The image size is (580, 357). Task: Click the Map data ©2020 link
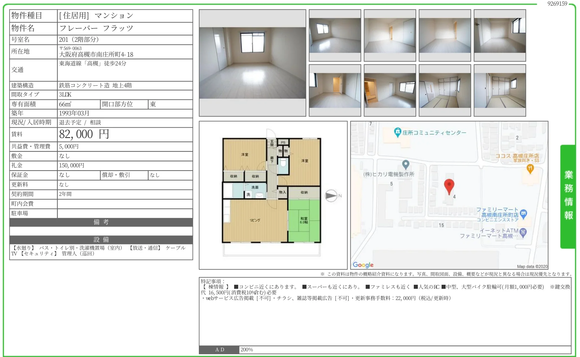[532, 266]
